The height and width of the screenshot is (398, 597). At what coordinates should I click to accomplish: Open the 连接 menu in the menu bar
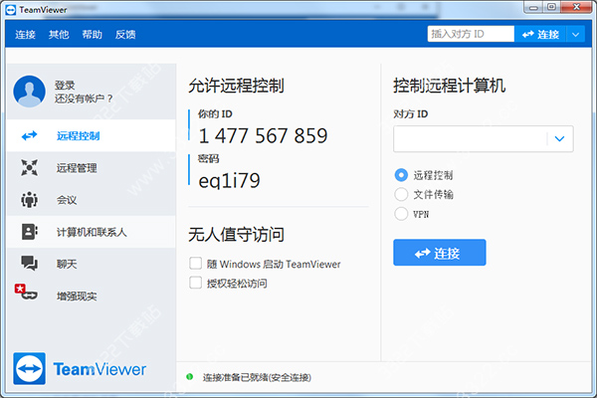(26, 35)
